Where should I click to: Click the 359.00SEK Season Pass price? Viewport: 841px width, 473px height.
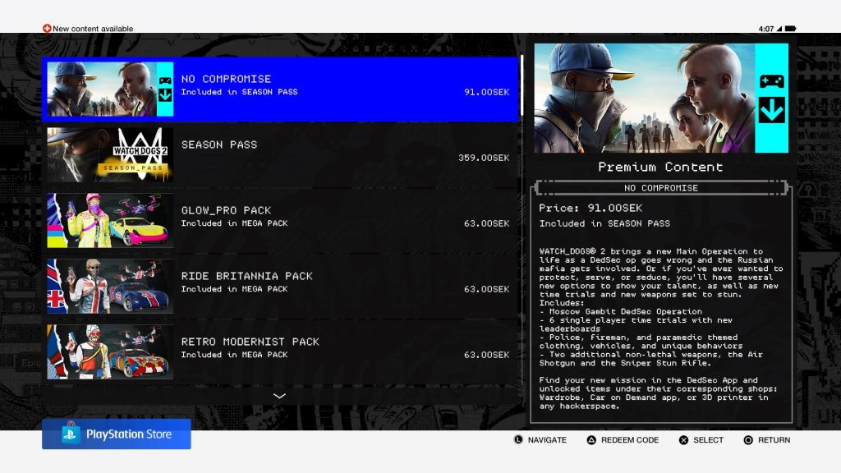click(484, 158)
